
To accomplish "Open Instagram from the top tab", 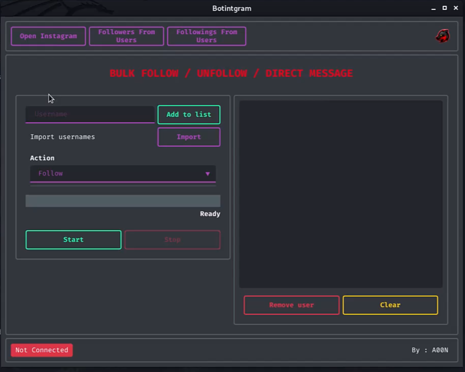I will 48,36.
